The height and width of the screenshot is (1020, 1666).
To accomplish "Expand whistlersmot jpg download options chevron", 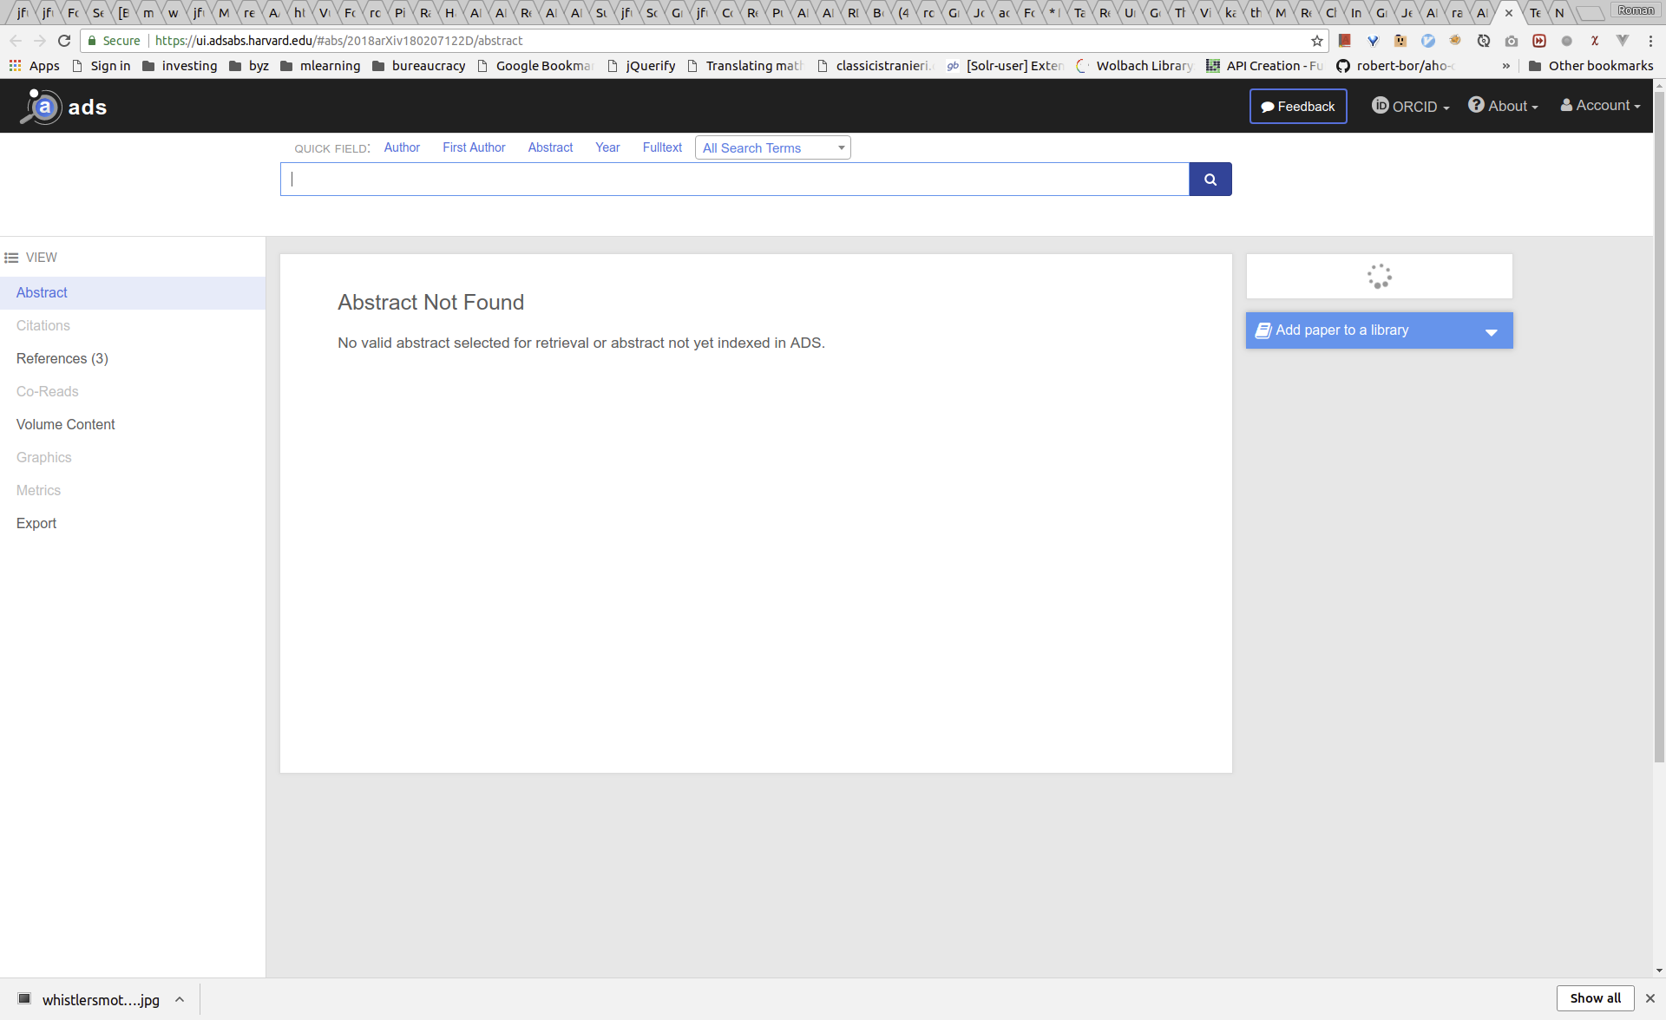I will [180, 999].
